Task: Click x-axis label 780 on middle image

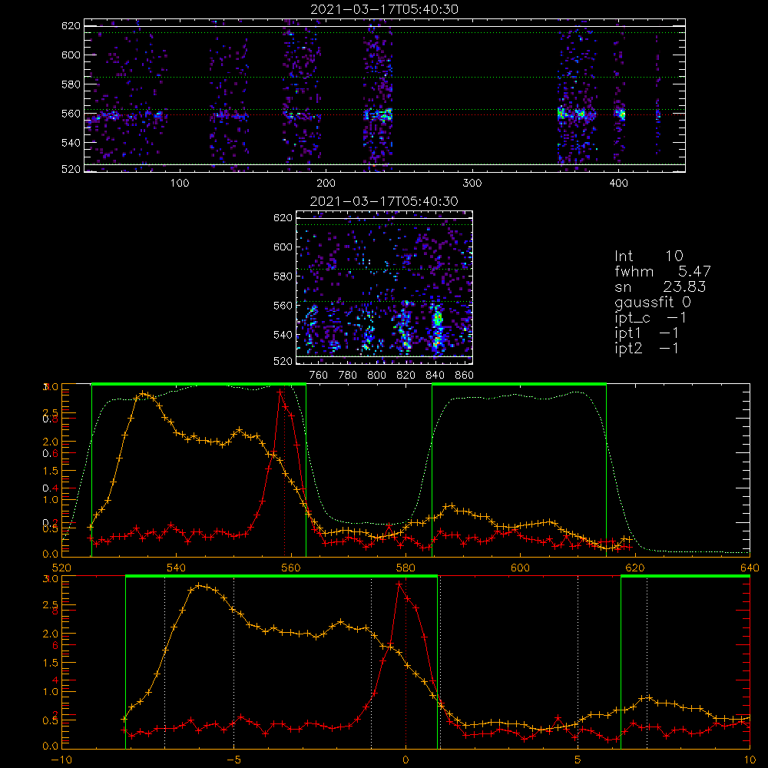Action: (348, 376)
